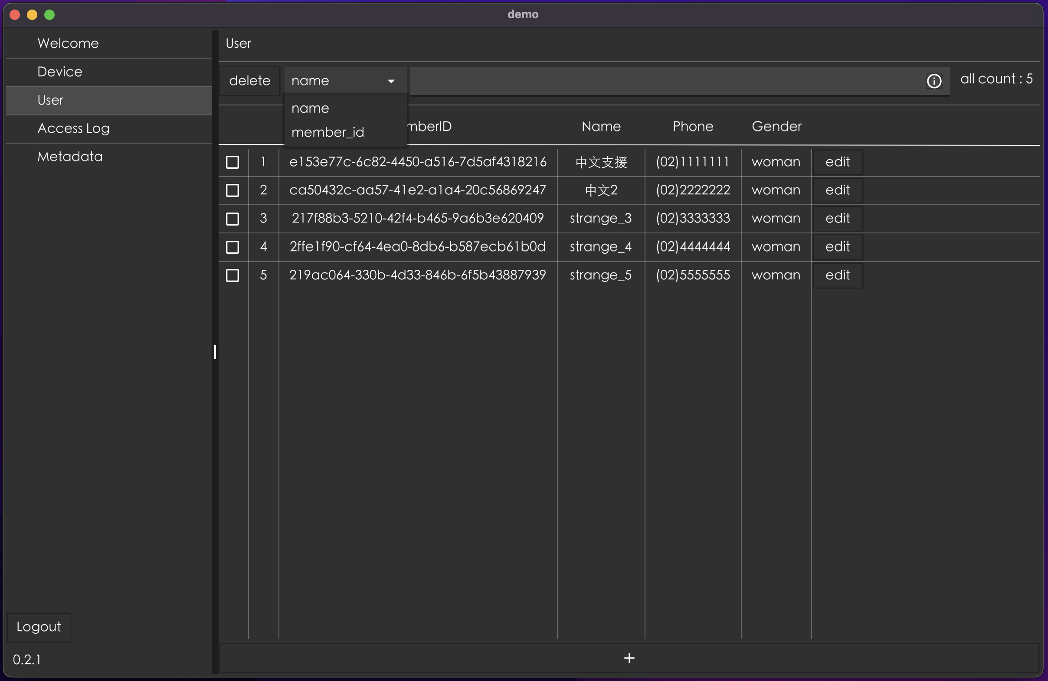Tick the checkbox for row 1
The image size is (1048, 681).
point(233,162)
